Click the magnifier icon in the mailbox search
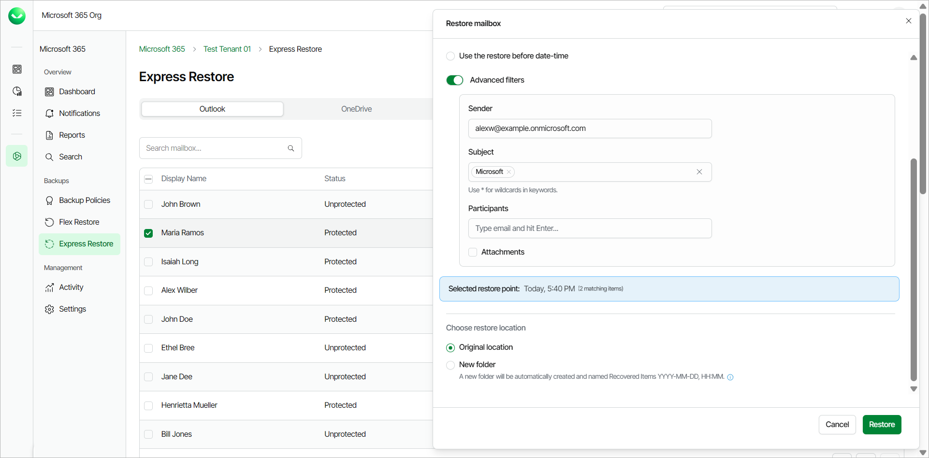 tap(291, 148)
